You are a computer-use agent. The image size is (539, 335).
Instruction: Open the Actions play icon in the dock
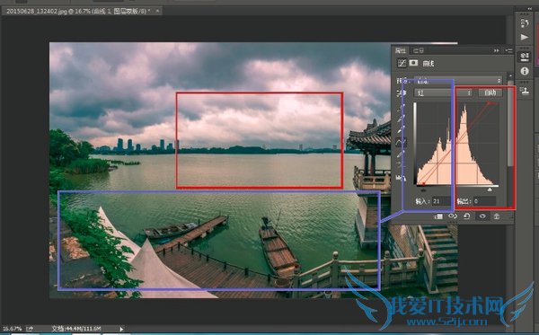pyautogui.click(x=525, y=37)
